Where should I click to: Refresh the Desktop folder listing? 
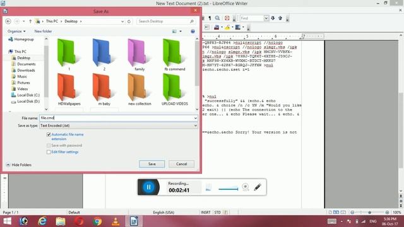tap(129, 21)
